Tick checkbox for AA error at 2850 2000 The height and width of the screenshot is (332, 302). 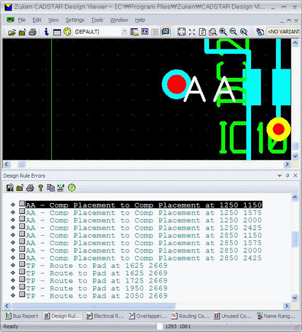pos(22,249)
